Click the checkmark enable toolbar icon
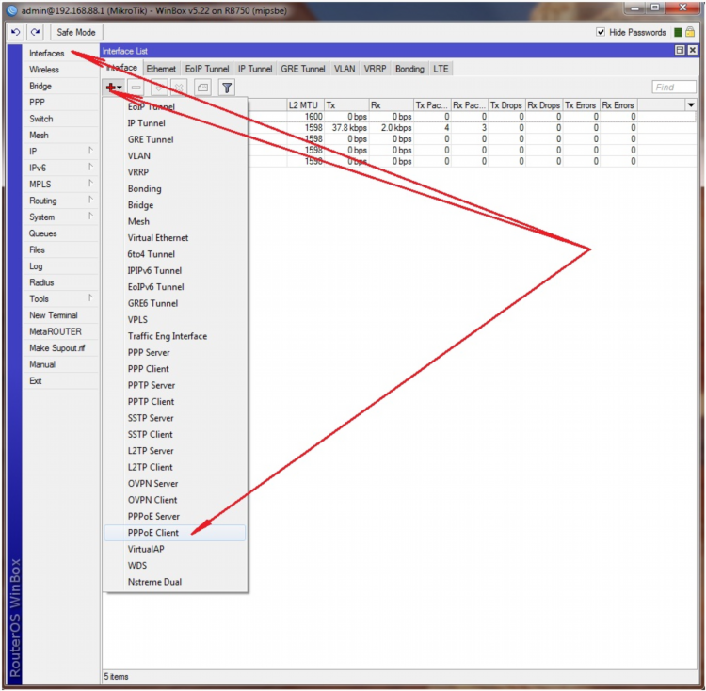 tap(159, 88)
